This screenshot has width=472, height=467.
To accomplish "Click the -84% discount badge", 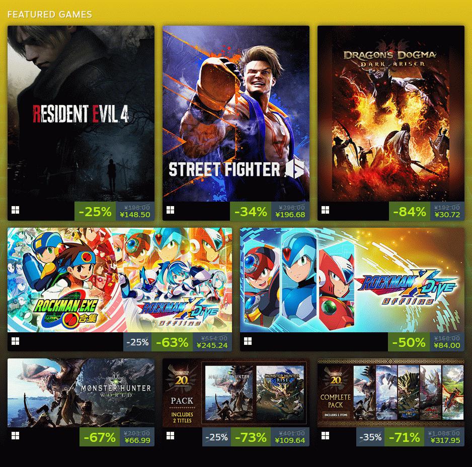I will click(x=410, y=212).
